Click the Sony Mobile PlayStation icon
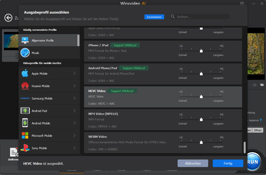Screen dimensions: 266x175 tap(25, 148)
